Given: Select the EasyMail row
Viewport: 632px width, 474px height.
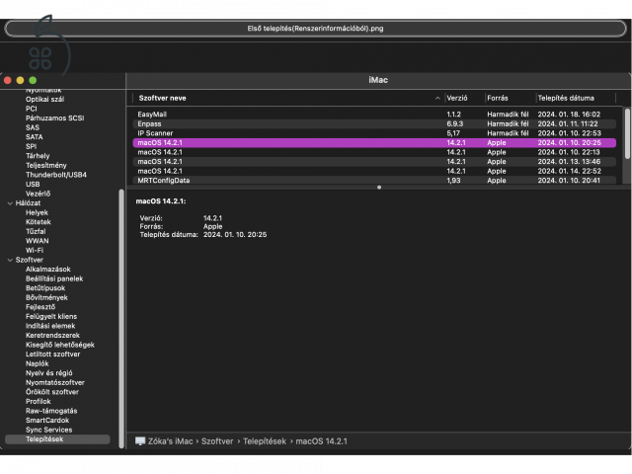Looking at the screenshot, I should click(x=374, y=115).
